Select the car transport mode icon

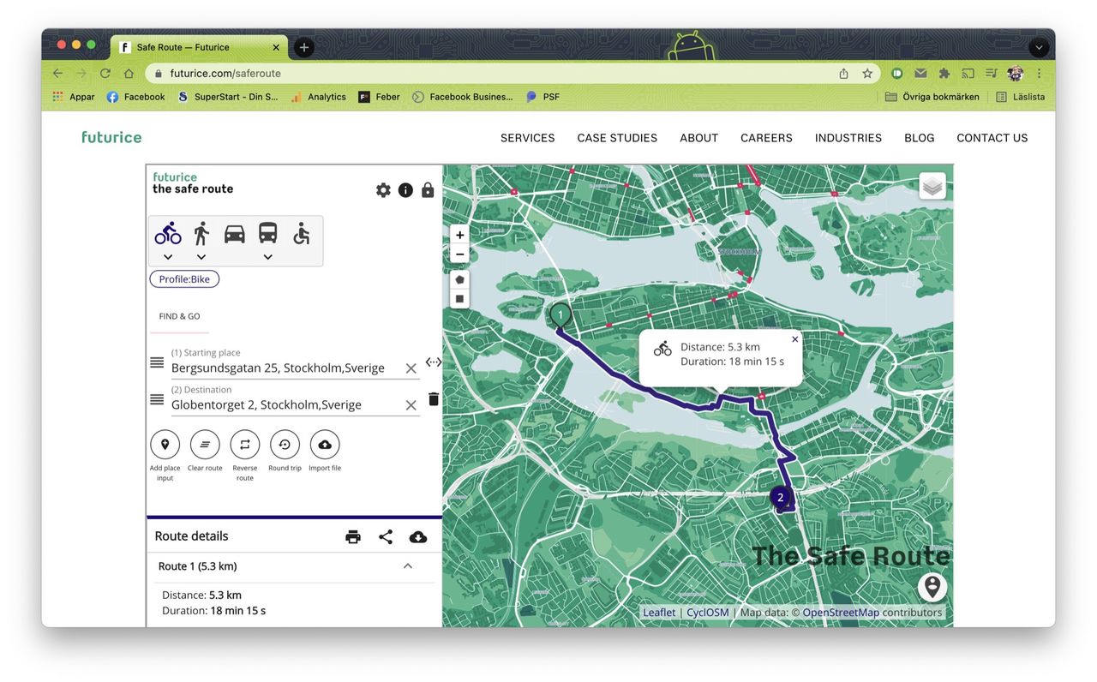click(234, 234)
